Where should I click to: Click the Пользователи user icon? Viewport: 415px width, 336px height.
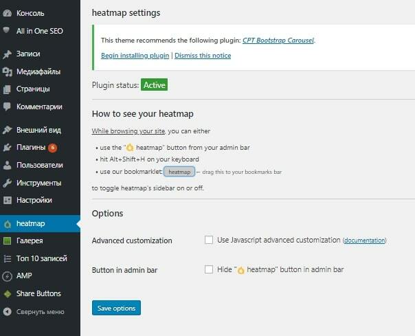pyautogui.click(x=7, y=165)
